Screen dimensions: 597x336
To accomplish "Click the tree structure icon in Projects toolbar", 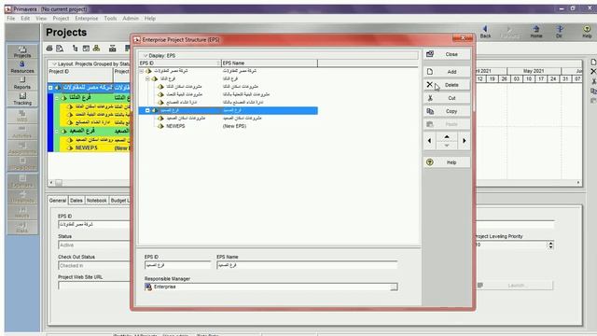I will click(x=75, y=49).
